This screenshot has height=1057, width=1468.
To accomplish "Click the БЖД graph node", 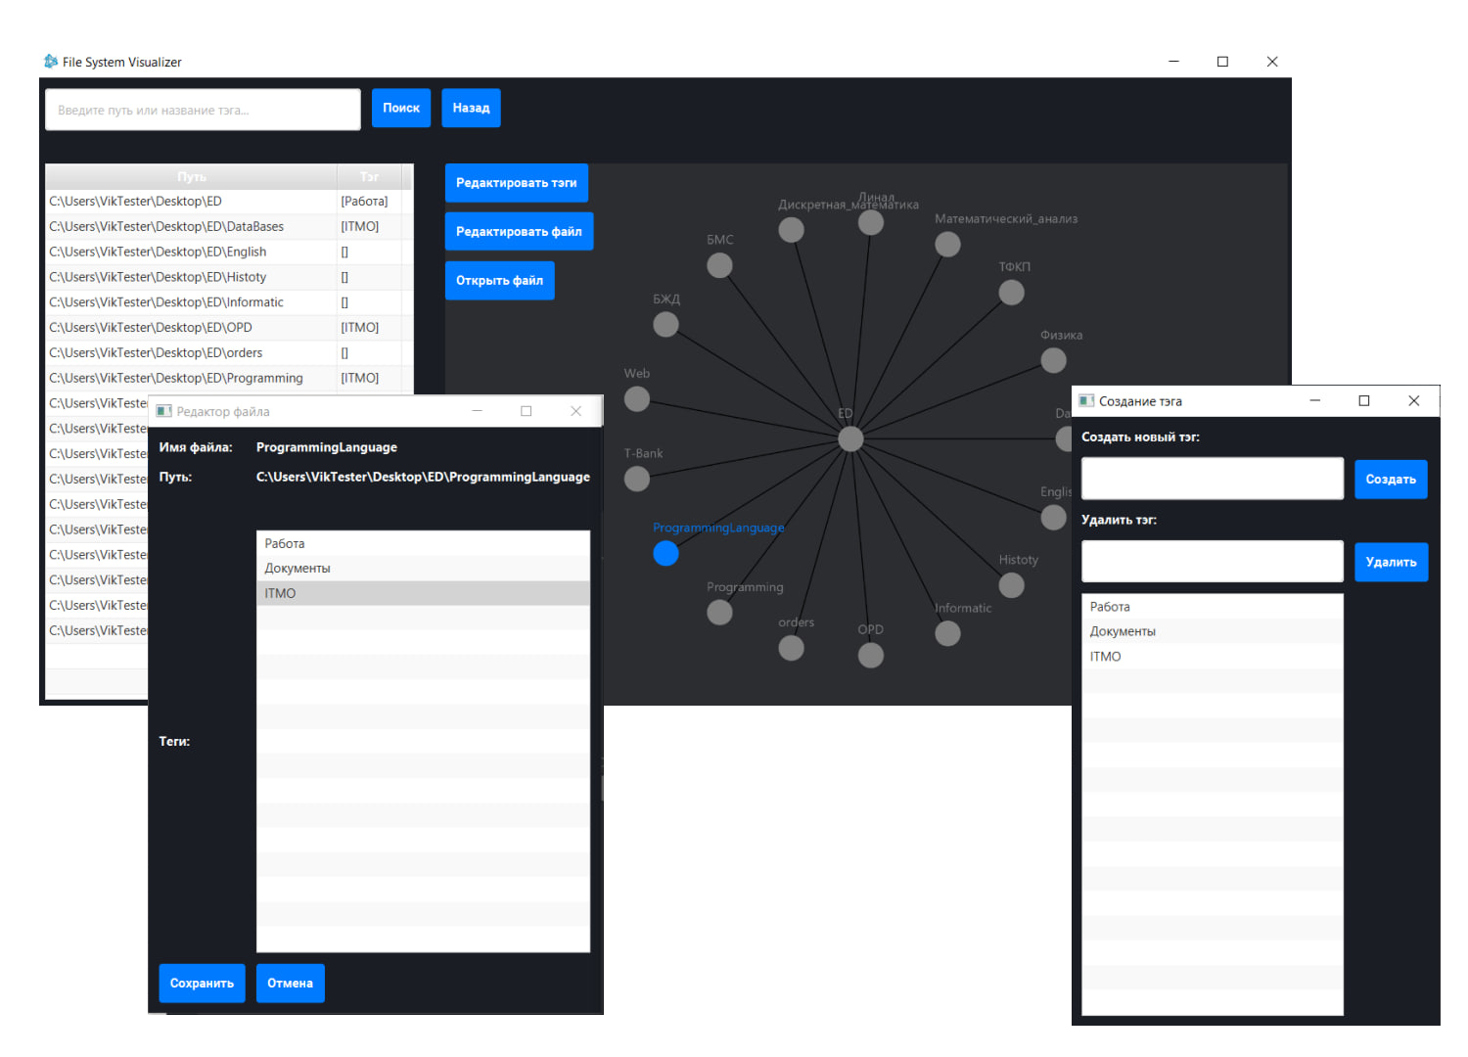I will 665,324.
